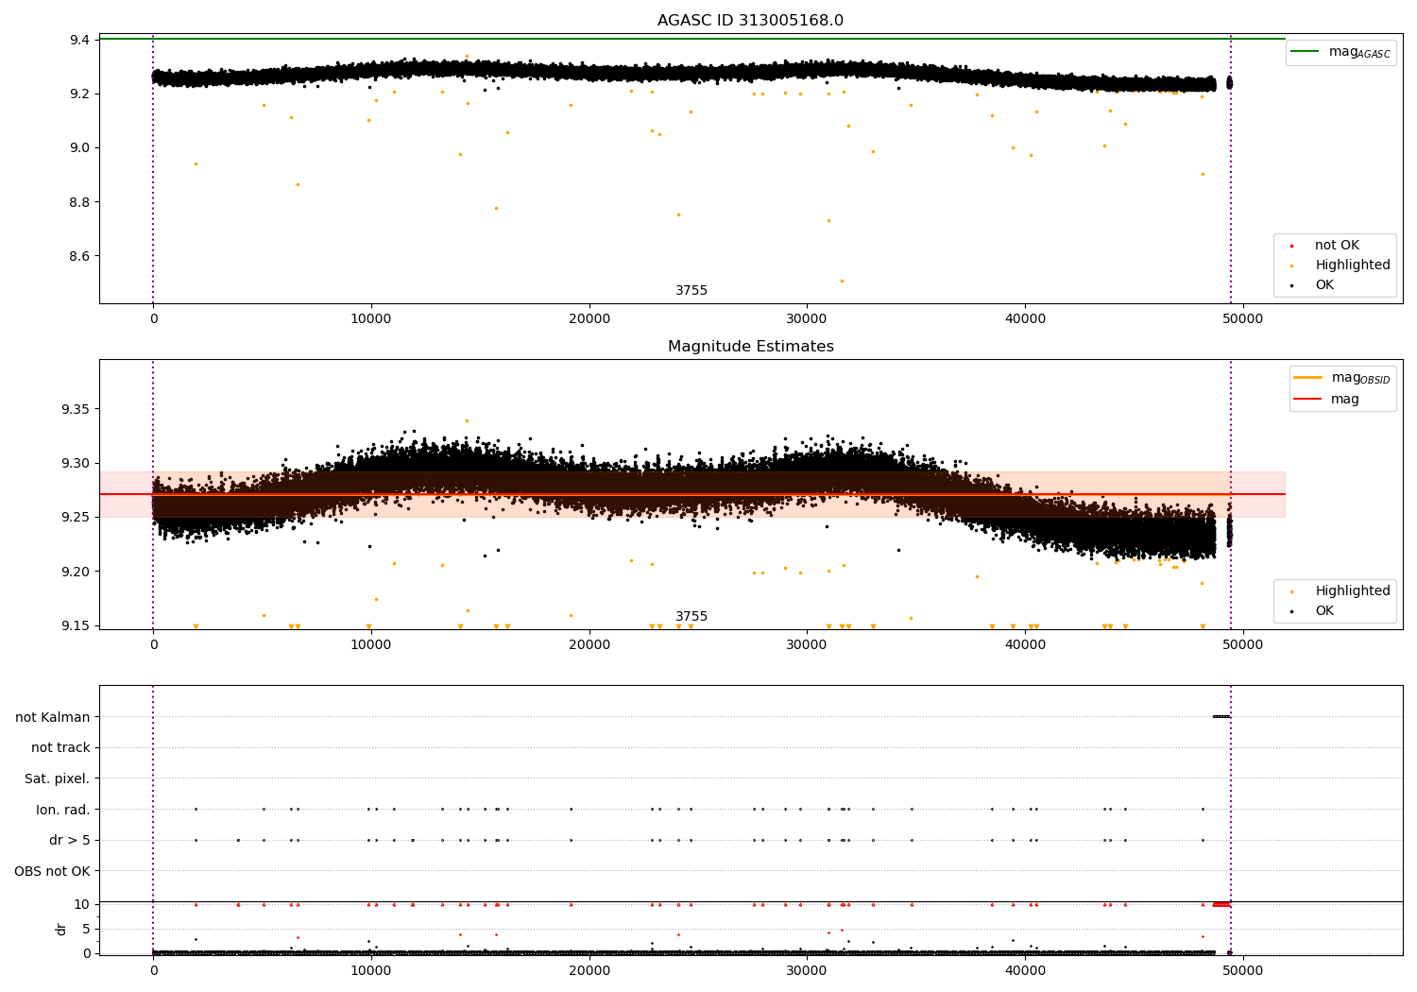Click the '3755' label in top plot
Screen dimensions: 1417x992
point(691,291)
